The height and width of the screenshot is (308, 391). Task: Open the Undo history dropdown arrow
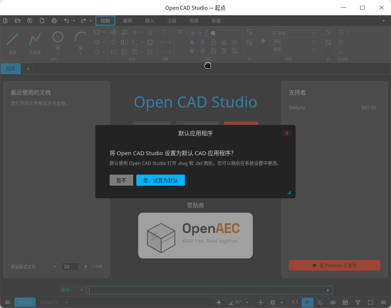pyautogui.click(x=74, y=21)
